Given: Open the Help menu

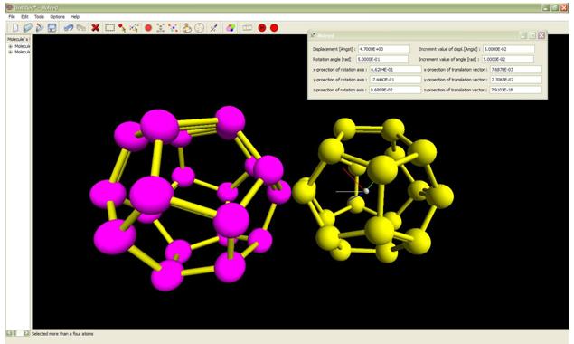Looking at the screenshot, I should point(75,17).
